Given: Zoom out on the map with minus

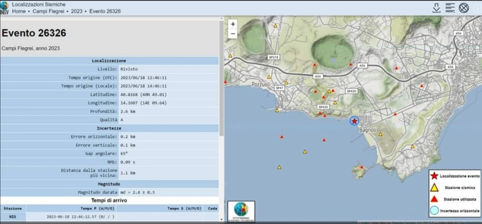Looking at the screenshot, I should tap(233, 34).
